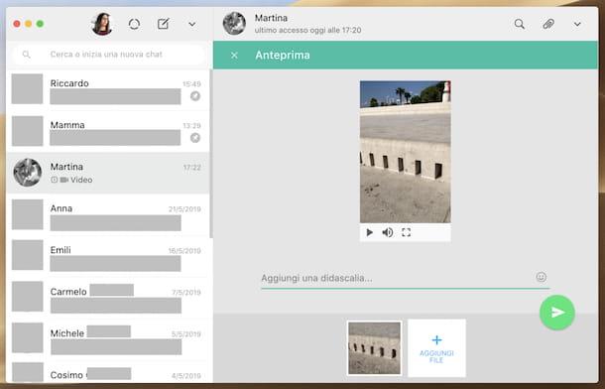Open the emoji picker for caption
Screen dimensions: 605x389
tap(541, 277)
